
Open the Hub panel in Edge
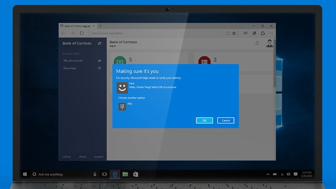coord(245,33)
